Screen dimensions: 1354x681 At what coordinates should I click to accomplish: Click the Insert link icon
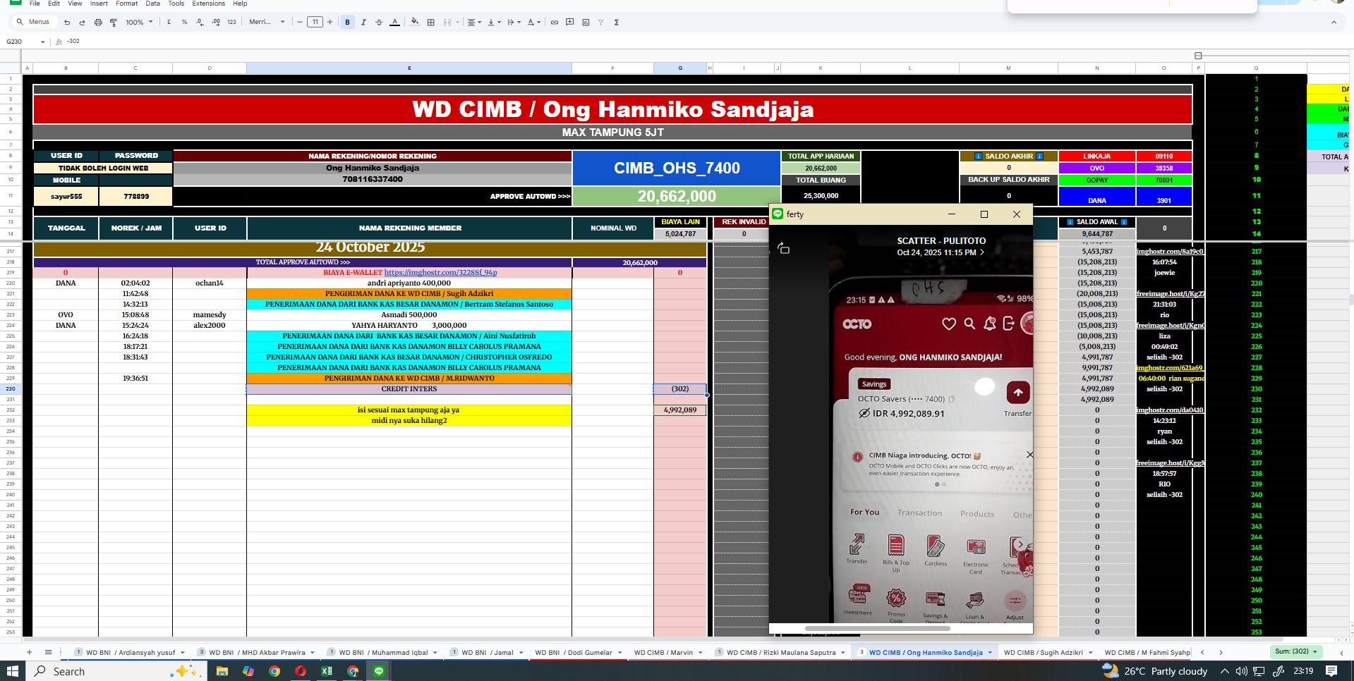coord(555,23)
